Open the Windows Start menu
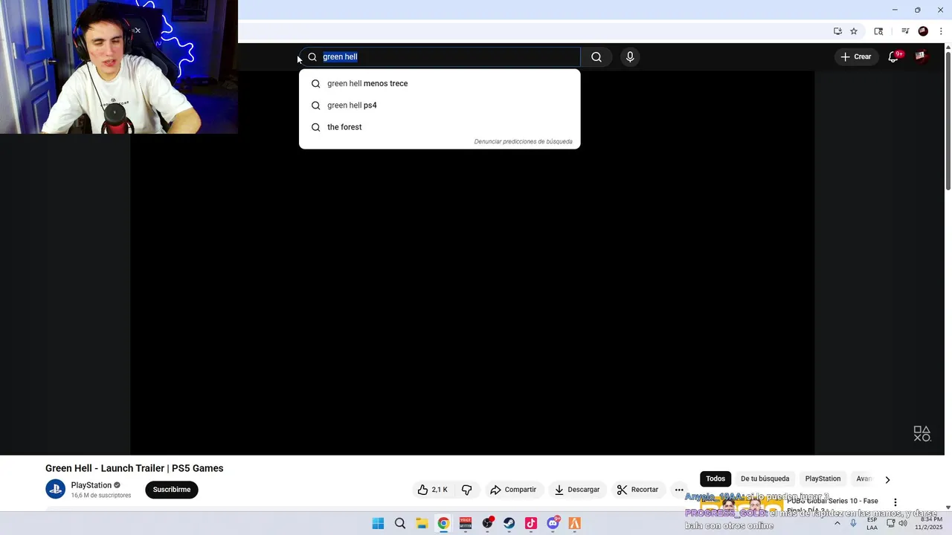The width and height of the screenshot is (952, 535). point(378,523)
